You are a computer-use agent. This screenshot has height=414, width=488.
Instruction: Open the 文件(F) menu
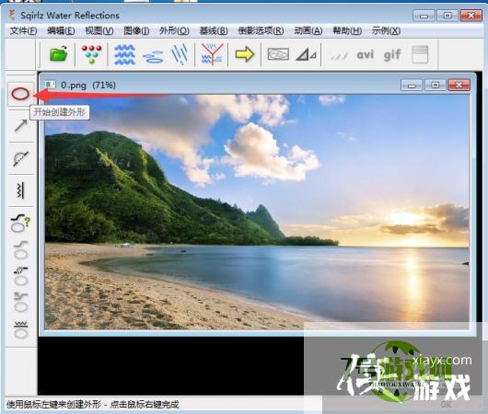click(23, 30)
